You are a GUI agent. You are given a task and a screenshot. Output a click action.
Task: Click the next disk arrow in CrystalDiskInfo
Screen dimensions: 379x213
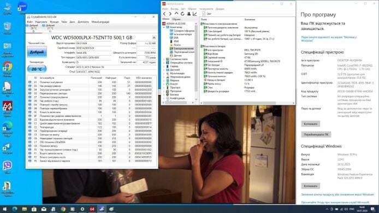click(154, 38)
